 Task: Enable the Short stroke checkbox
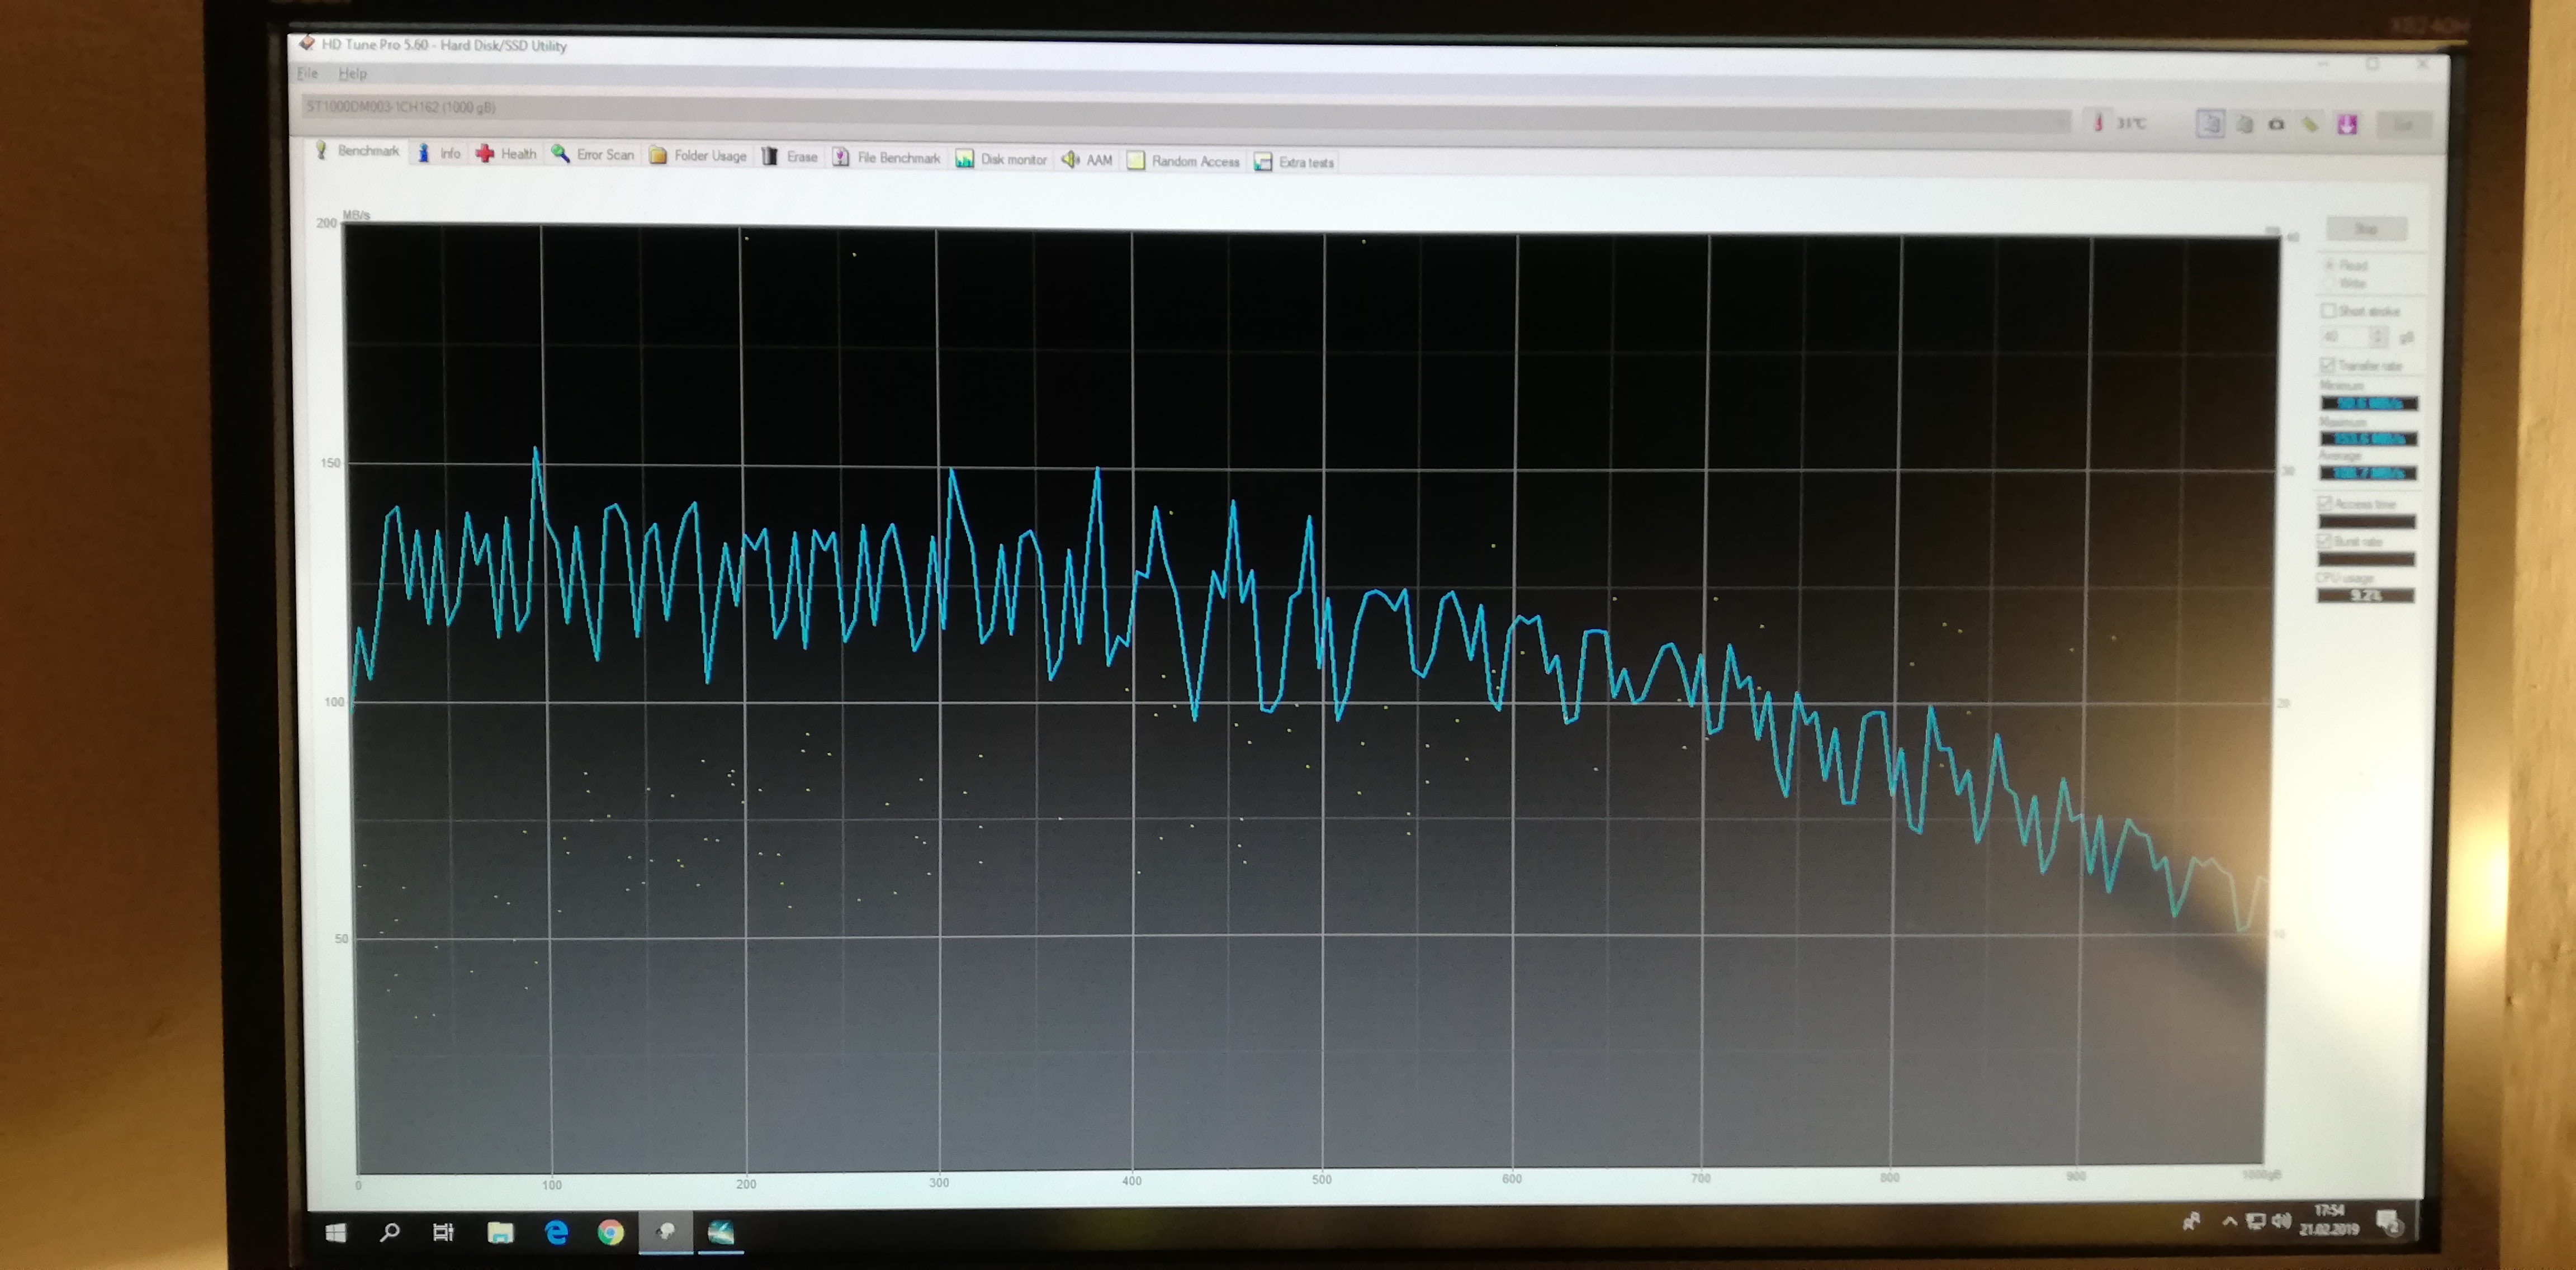(2329, 311)
